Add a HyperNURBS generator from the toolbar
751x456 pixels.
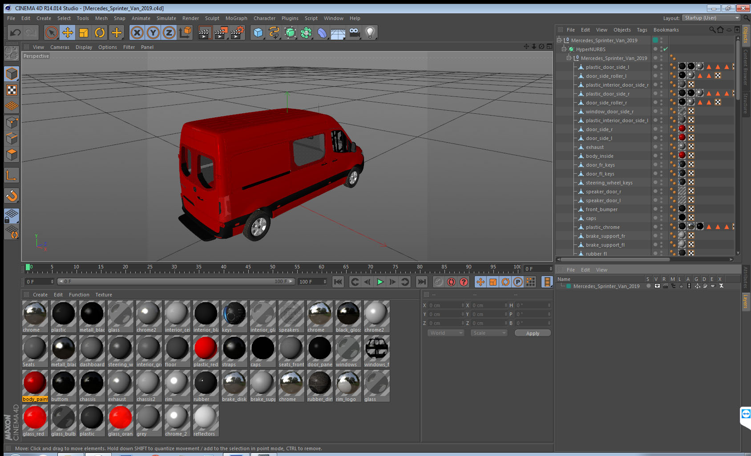point(290,32)
